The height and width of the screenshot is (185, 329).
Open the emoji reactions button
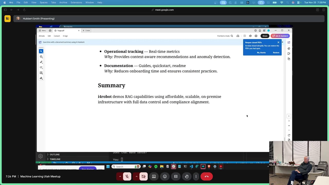click(165, 177)
